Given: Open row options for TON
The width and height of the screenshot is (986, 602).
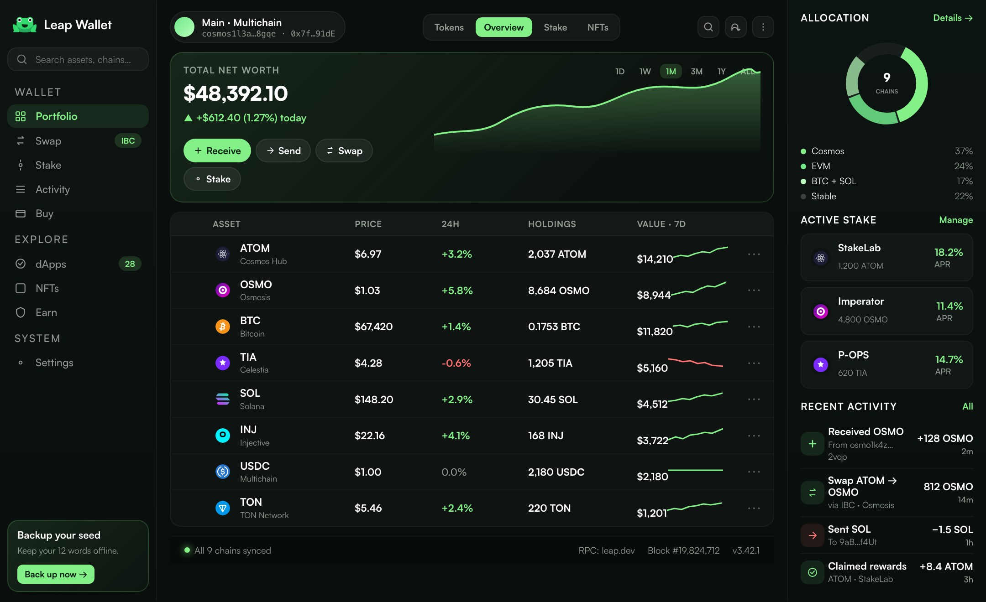Looking at the screenshot, I should pos(754,508).
